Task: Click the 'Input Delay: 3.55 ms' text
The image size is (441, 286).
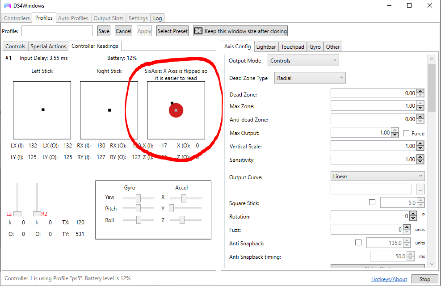Action: (x=44, y=58)
